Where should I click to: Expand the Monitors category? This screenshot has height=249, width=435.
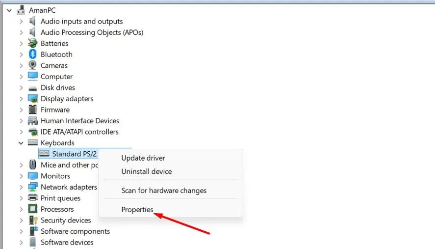pyautogui.click(x=21, y=176)
